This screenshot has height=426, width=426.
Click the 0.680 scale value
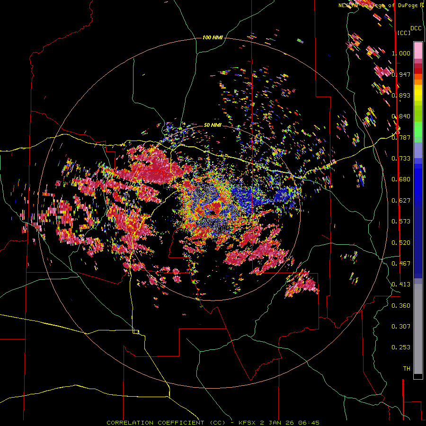(x=401, y=179)
